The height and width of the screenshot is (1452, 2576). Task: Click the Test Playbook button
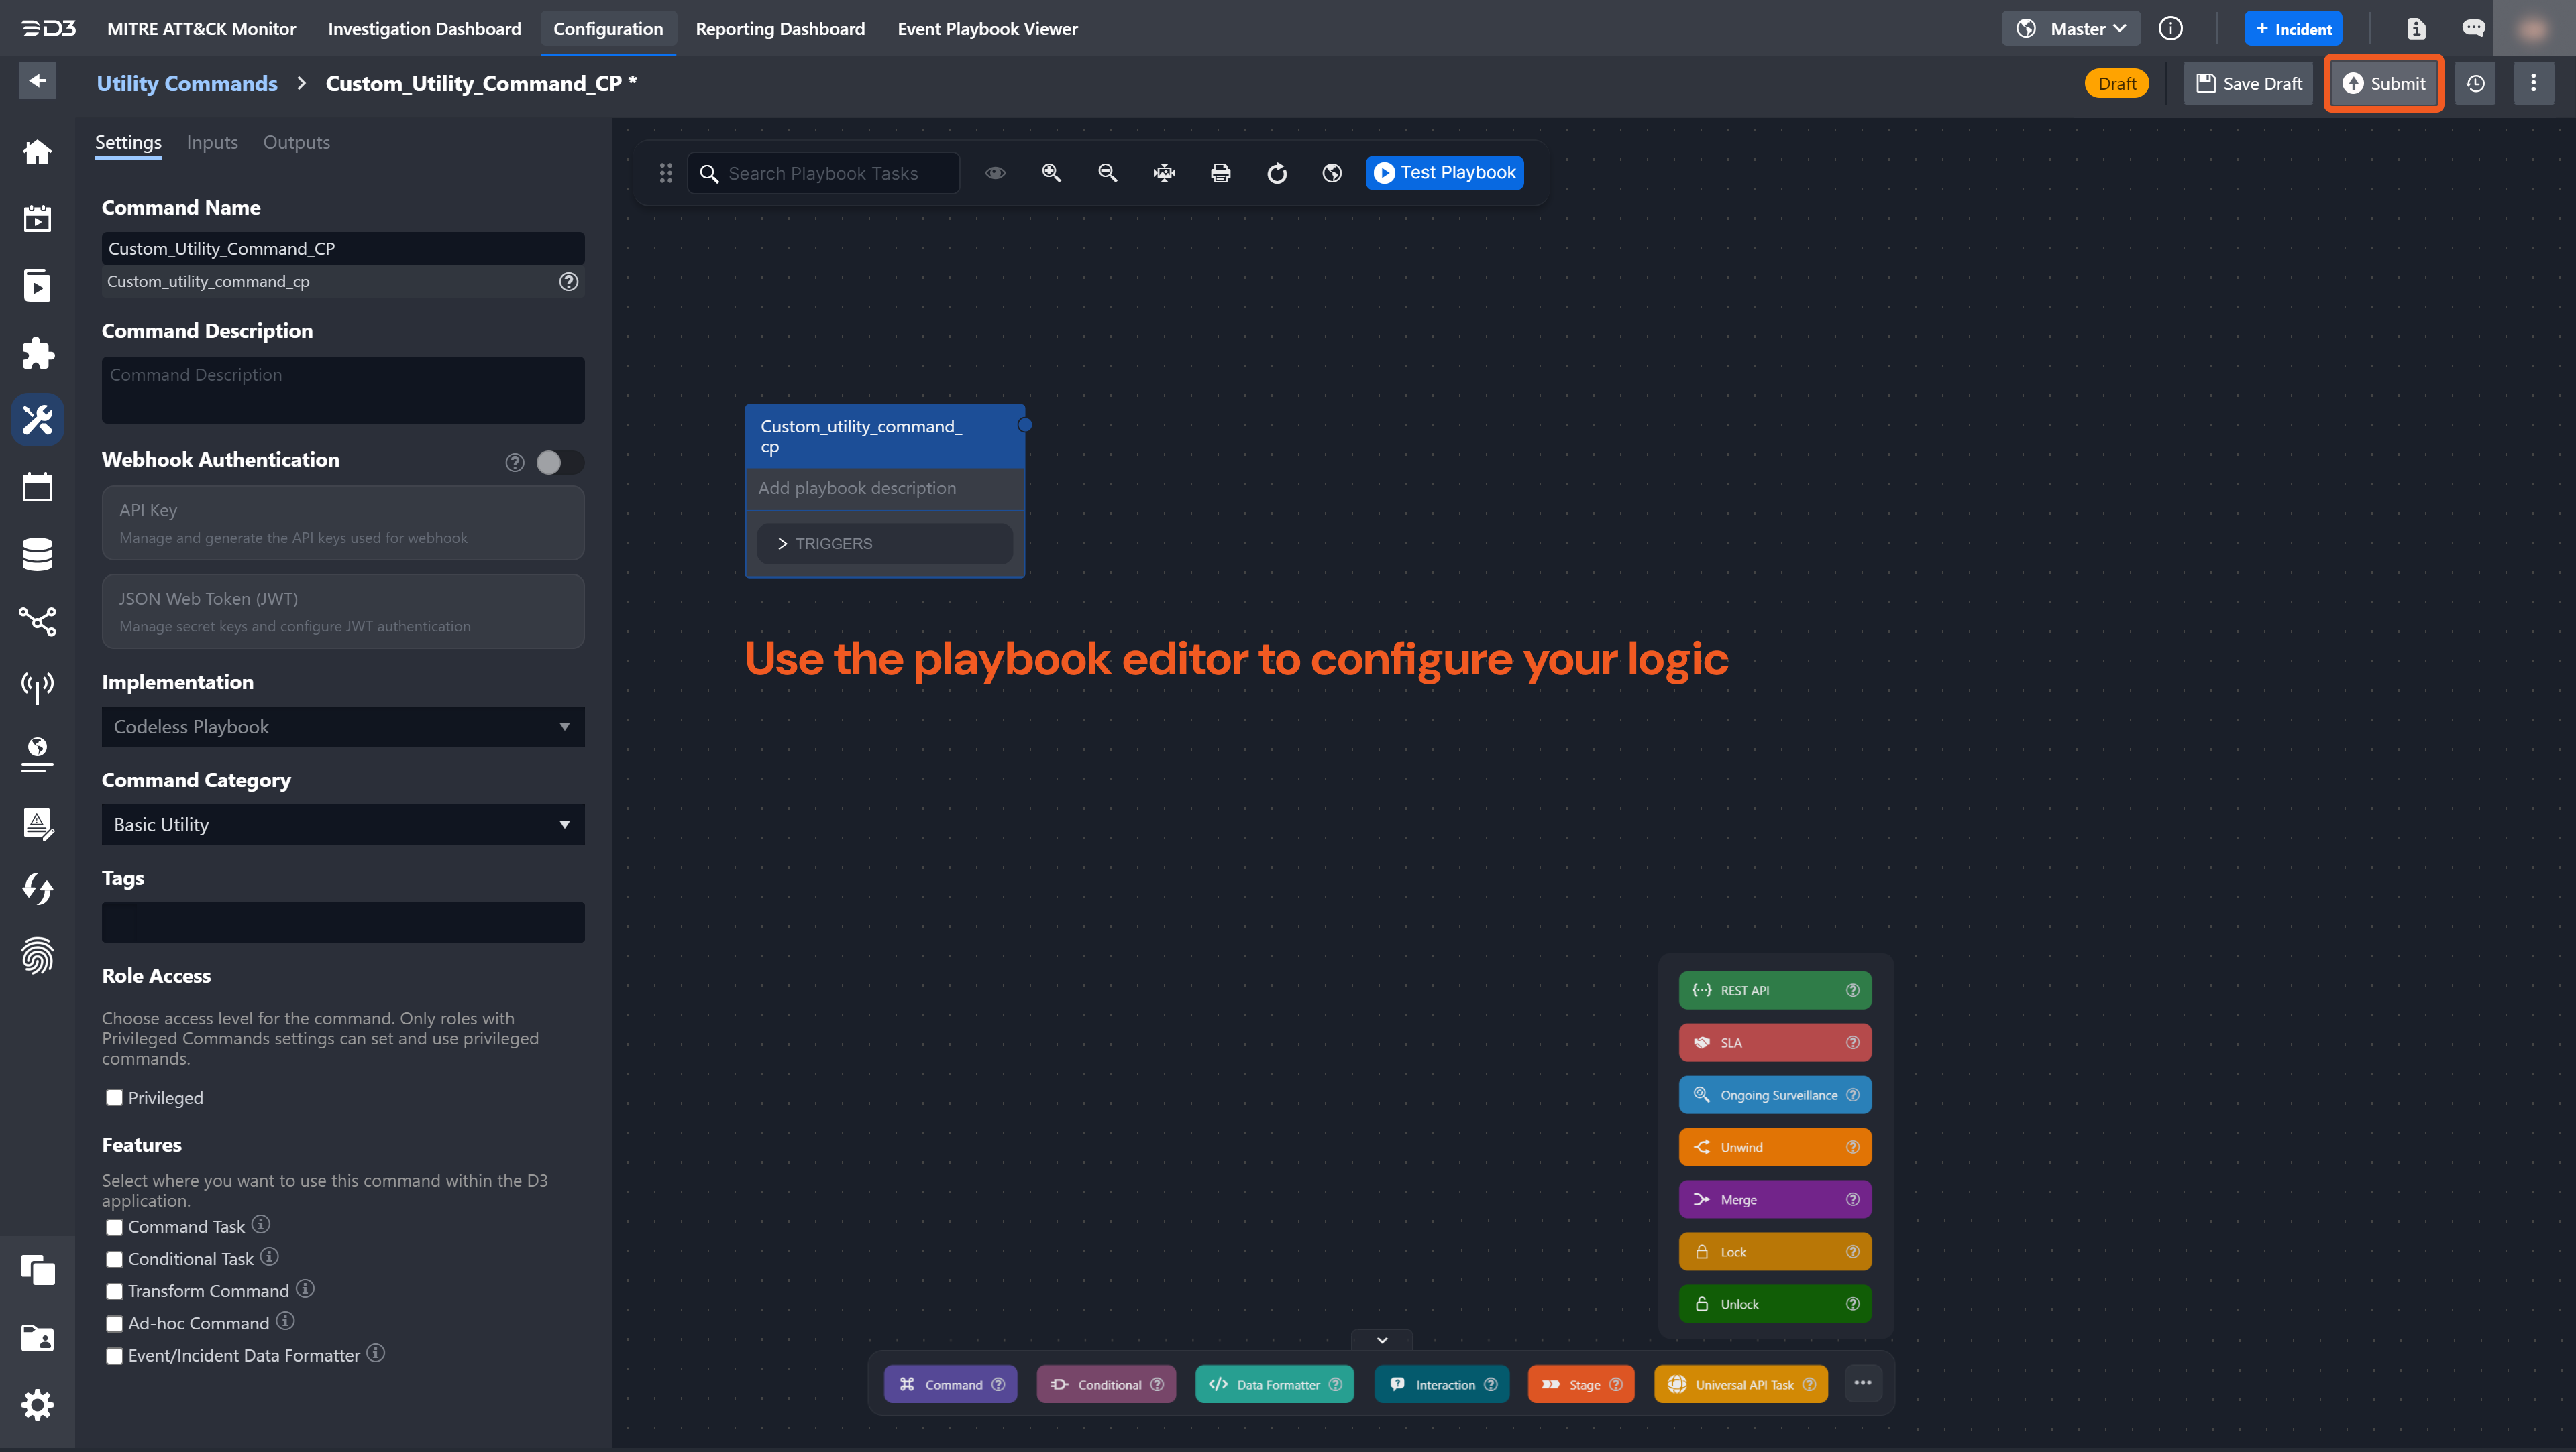coord(1444,173)
